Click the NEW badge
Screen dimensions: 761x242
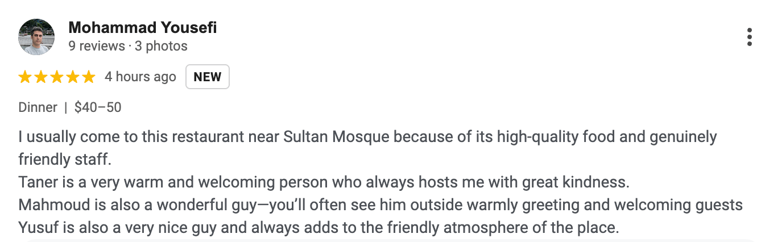tap(208, 77)
